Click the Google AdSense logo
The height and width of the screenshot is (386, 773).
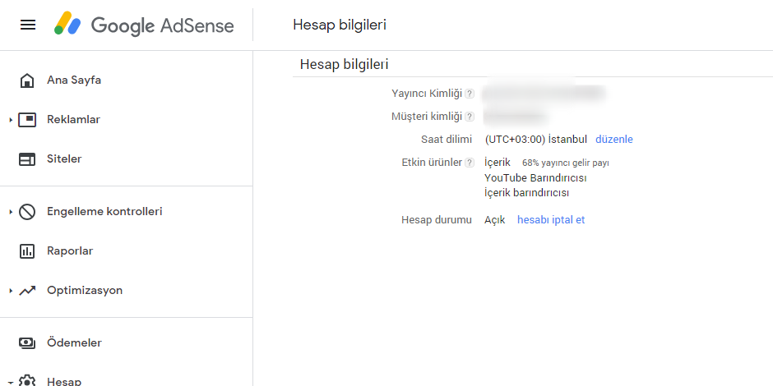144,24
